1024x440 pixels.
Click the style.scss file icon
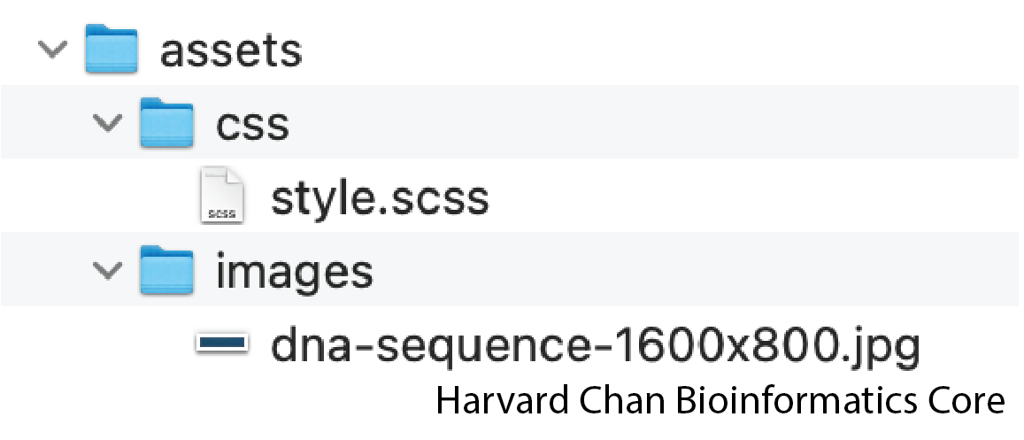click(x=222, y=195)
